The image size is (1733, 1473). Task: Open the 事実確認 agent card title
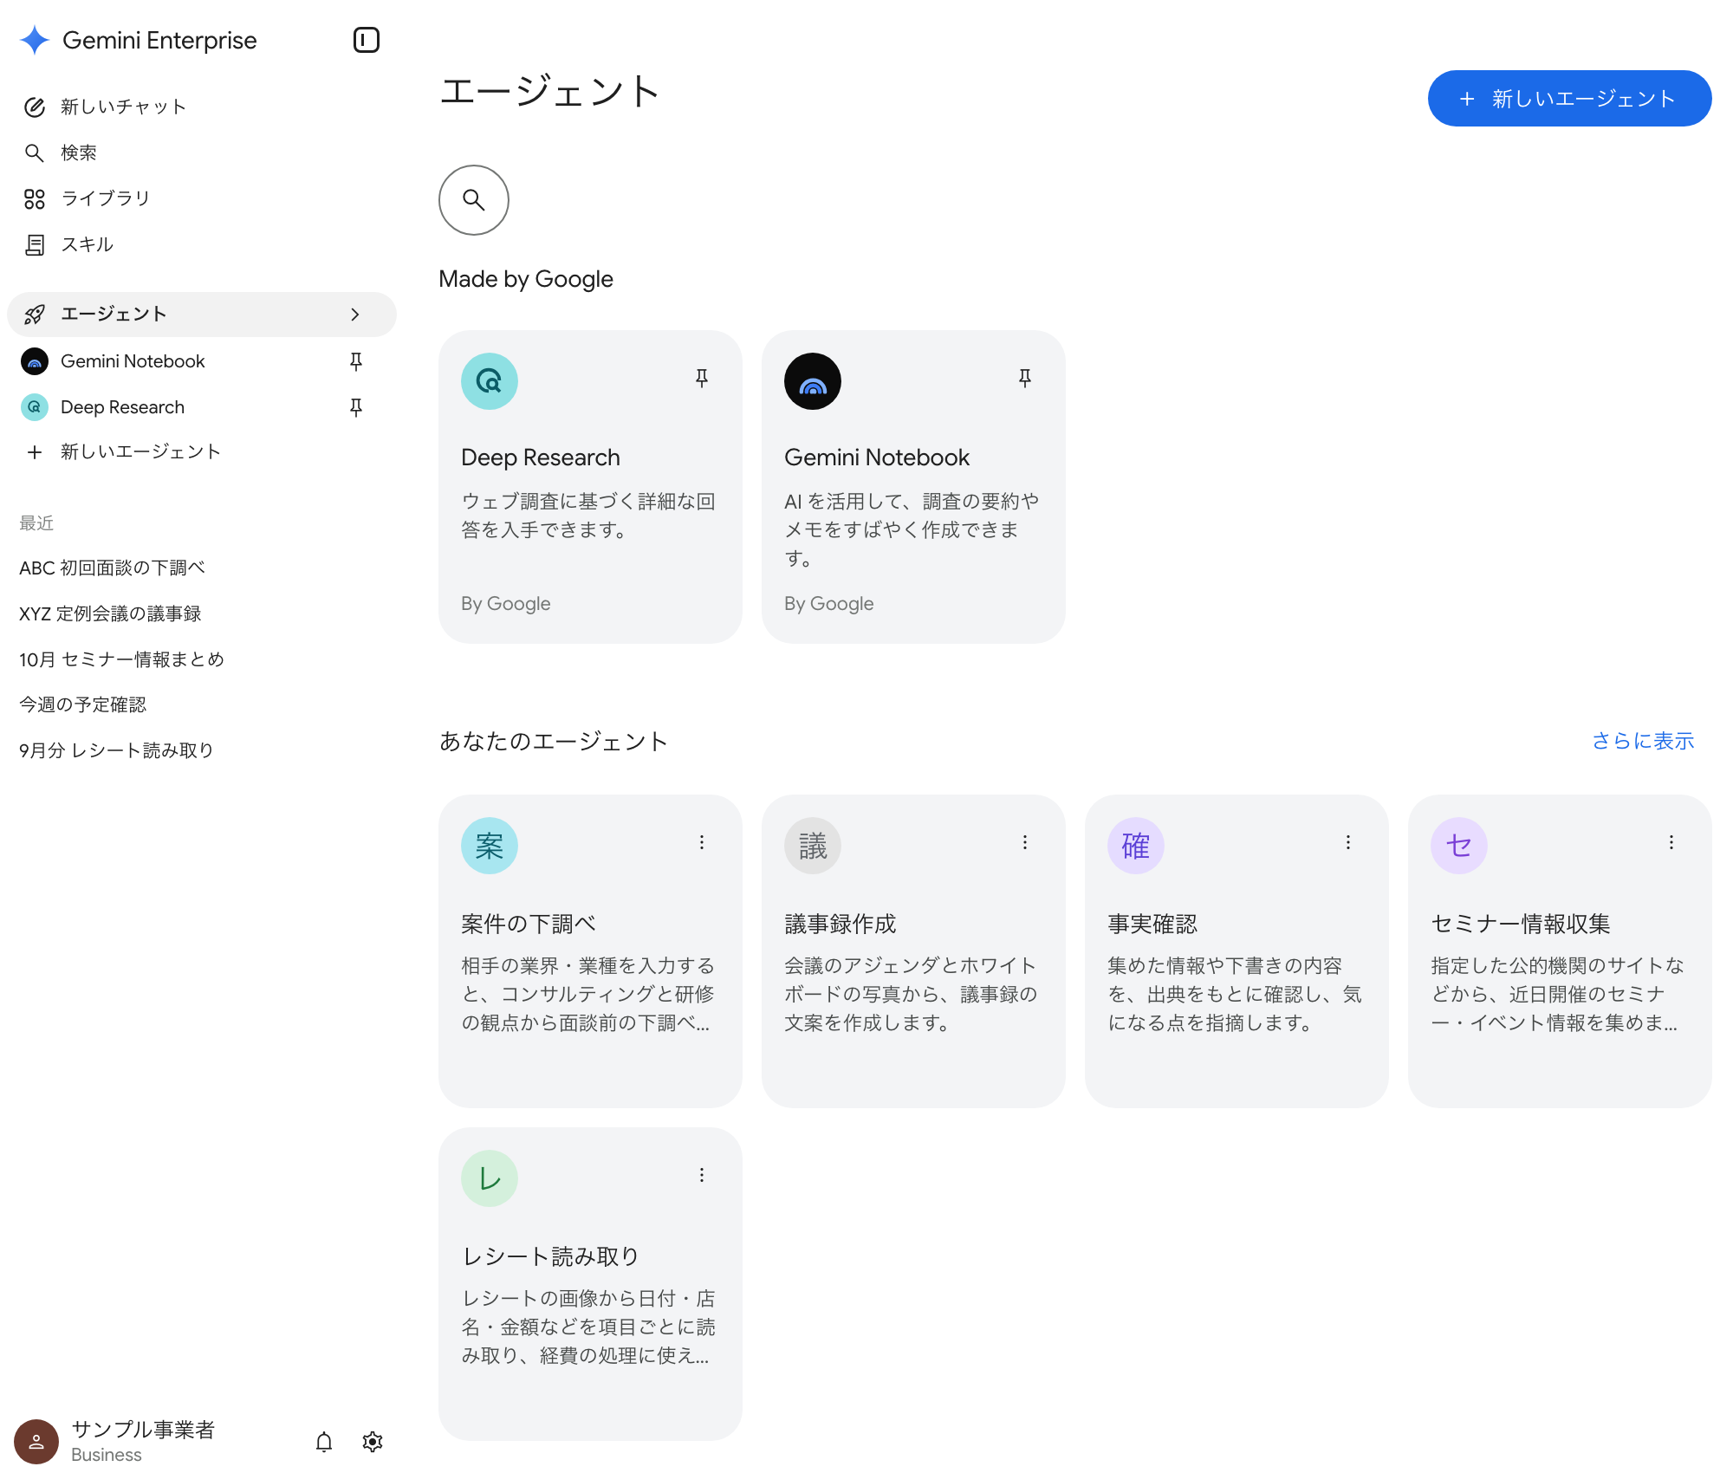coord(1152,924)
